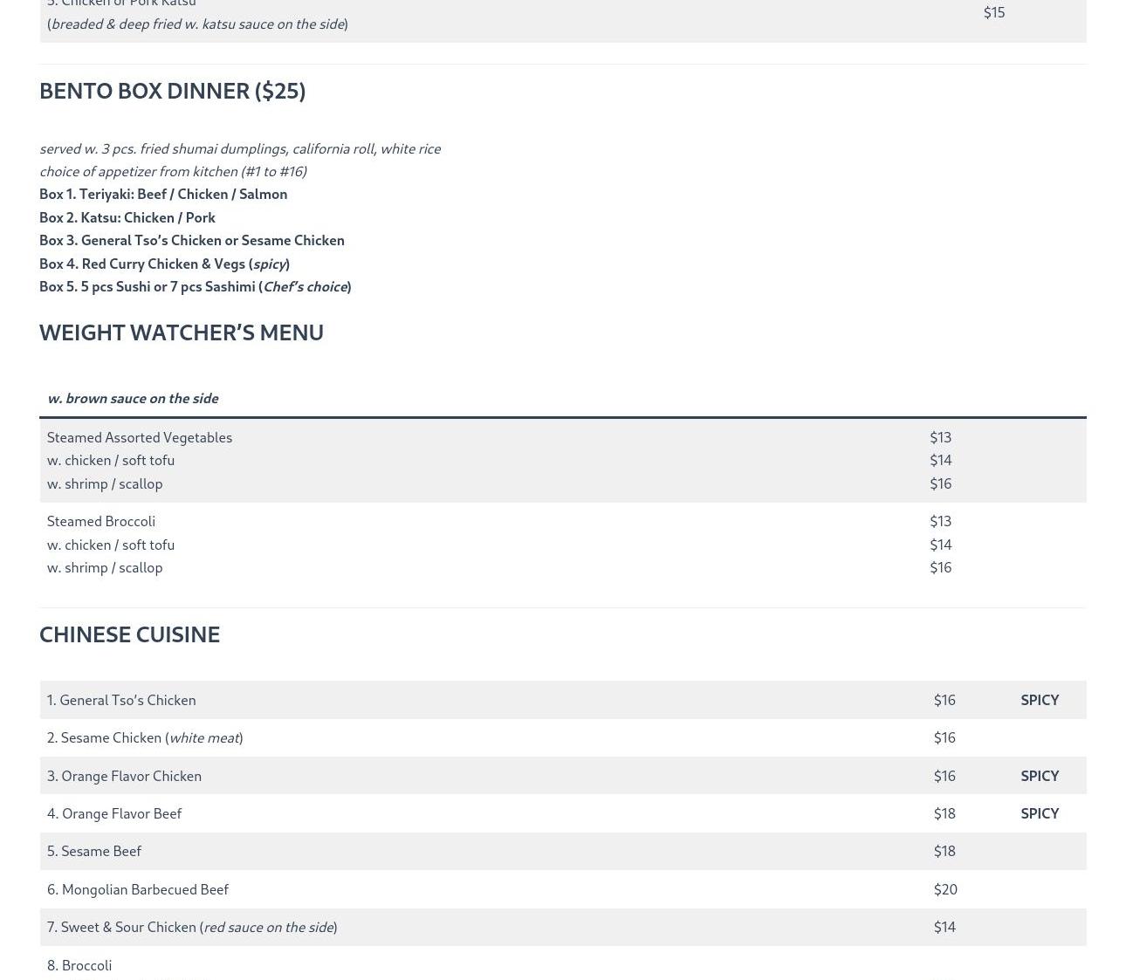Viewport: 1126px width, 980px height.
Task: Click the Weight Watcher's Menu heading
Action: (x=181, y=332)
